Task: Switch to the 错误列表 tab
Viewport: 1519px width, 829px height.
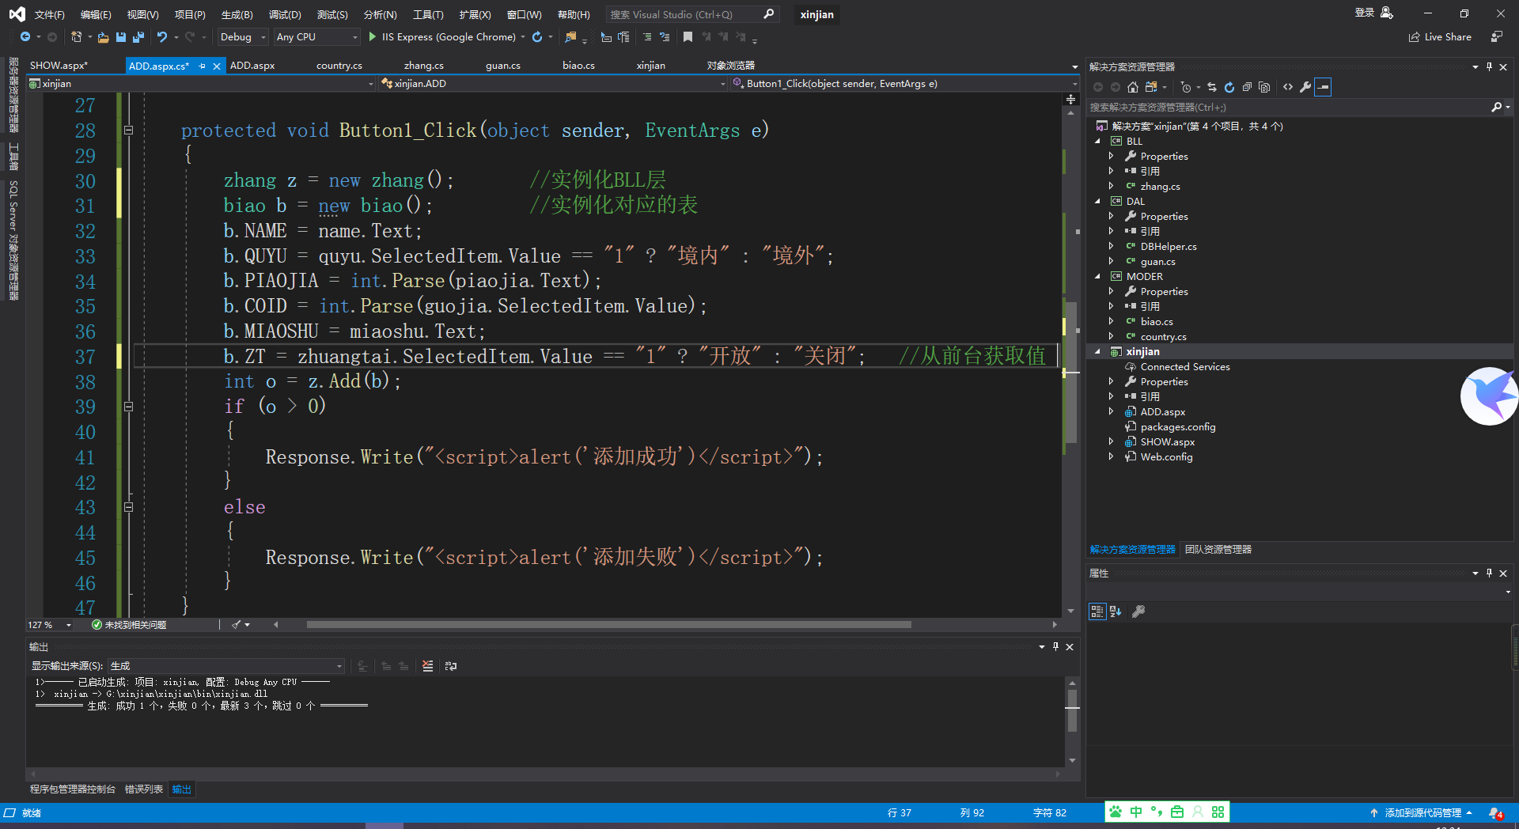Action: click(144, 789)
